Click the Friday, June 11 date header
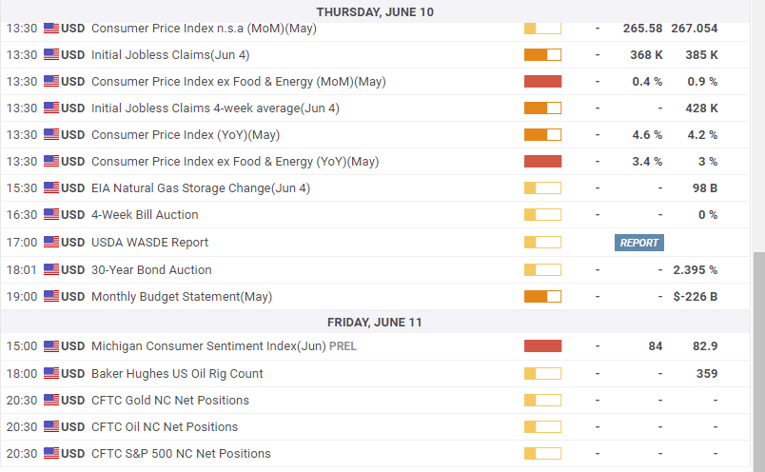Image resolution: width=765 pixels, height=472 pixels. (374, 323)
